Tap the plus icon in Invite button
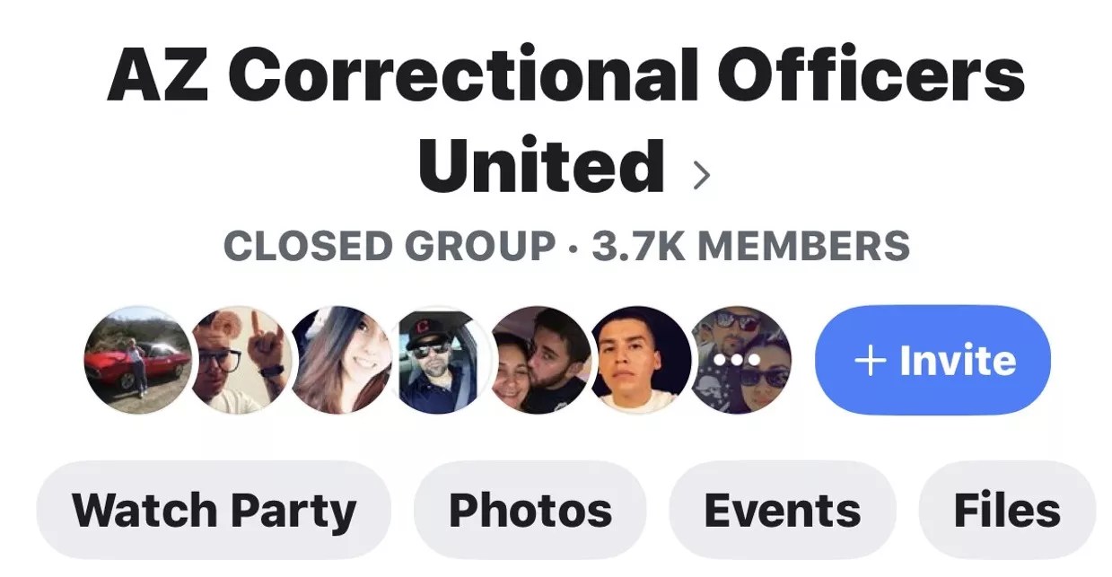The width and height of the screenshot is (1112, 577). coord(870,362)
